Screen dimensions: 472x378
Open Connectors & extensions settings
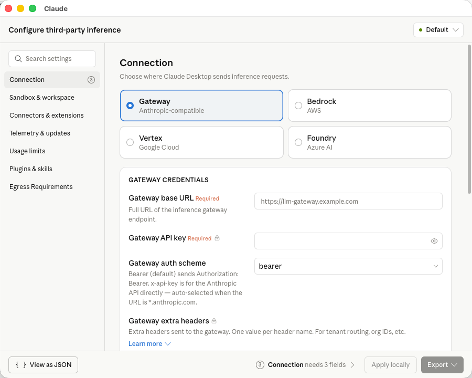[x=52, y=115]
